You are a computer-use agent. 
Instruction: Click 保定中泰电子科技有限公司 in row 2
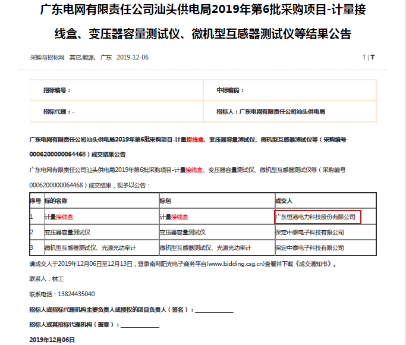pyautogui.click(x=310, y=232)
